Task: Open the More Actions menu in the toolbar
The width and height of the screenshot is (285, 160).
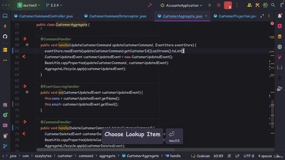Action: (237, 5)
